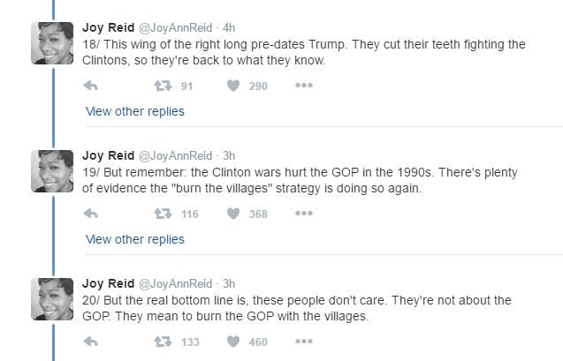Like the tweet with 368 likes

[234, 214]
